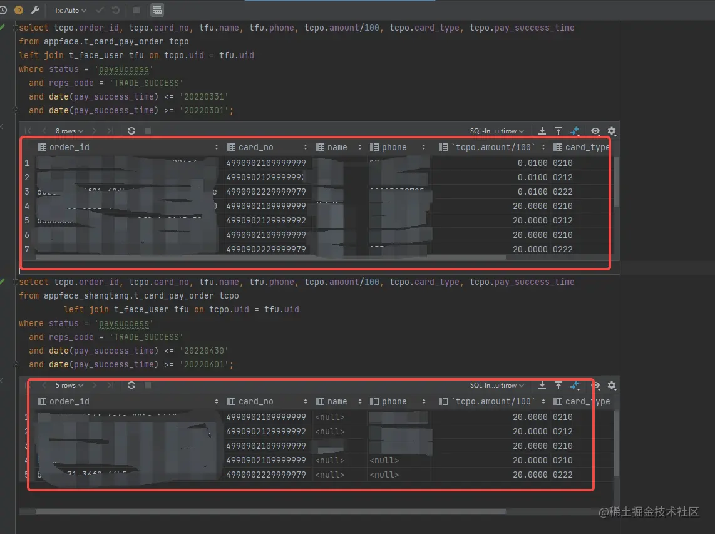The width and height of the screenshot is (715, 534).
Task: Select first <null> name cell in second grid
Action: 330,418
